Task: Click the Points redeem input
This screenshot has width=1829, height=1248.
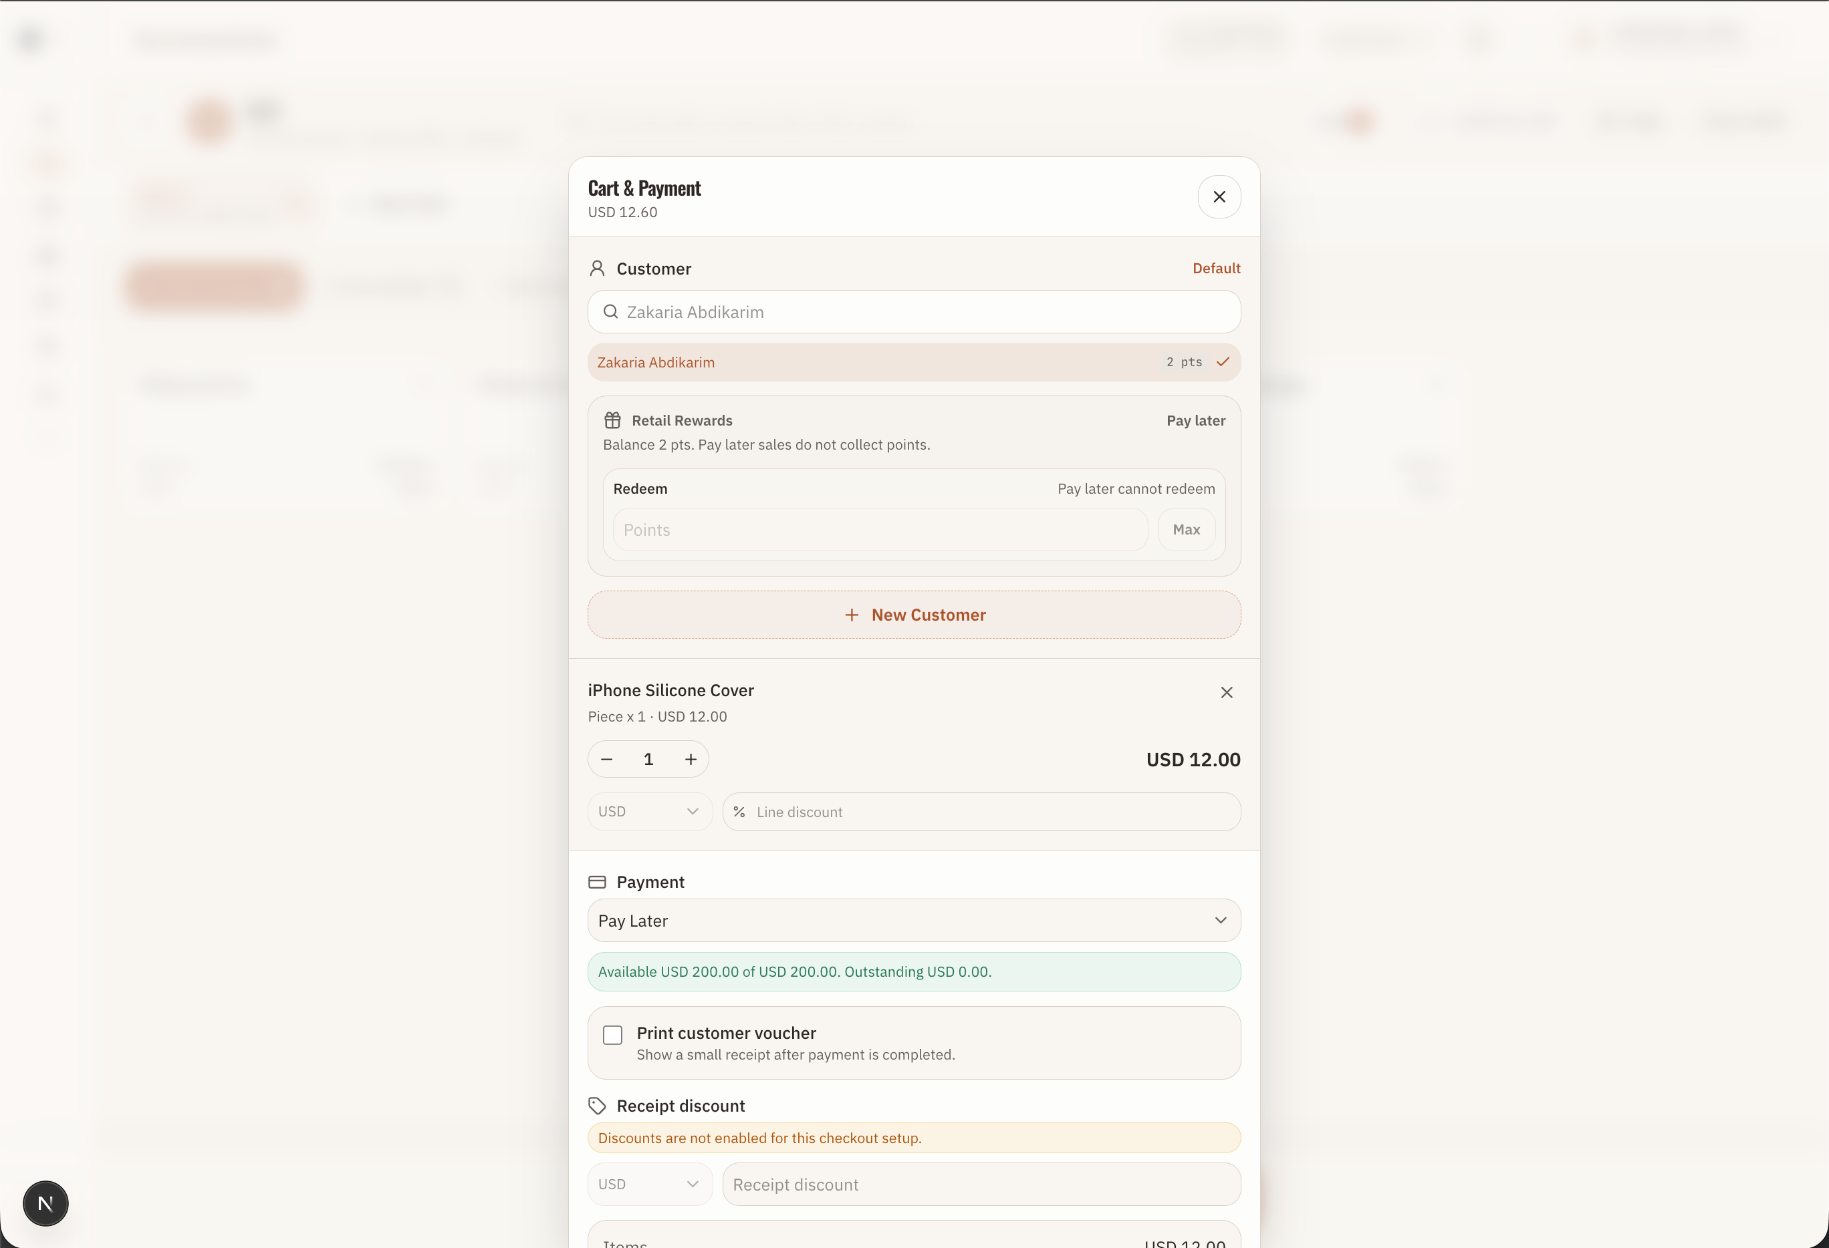Action: (x=880, y=530)
